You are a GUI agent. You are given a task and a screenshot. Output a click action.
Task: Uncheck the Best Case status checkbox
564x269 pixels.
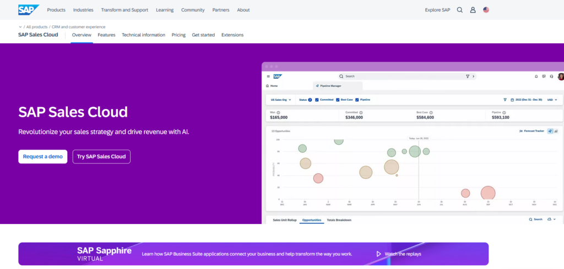[x=338, y=100]
